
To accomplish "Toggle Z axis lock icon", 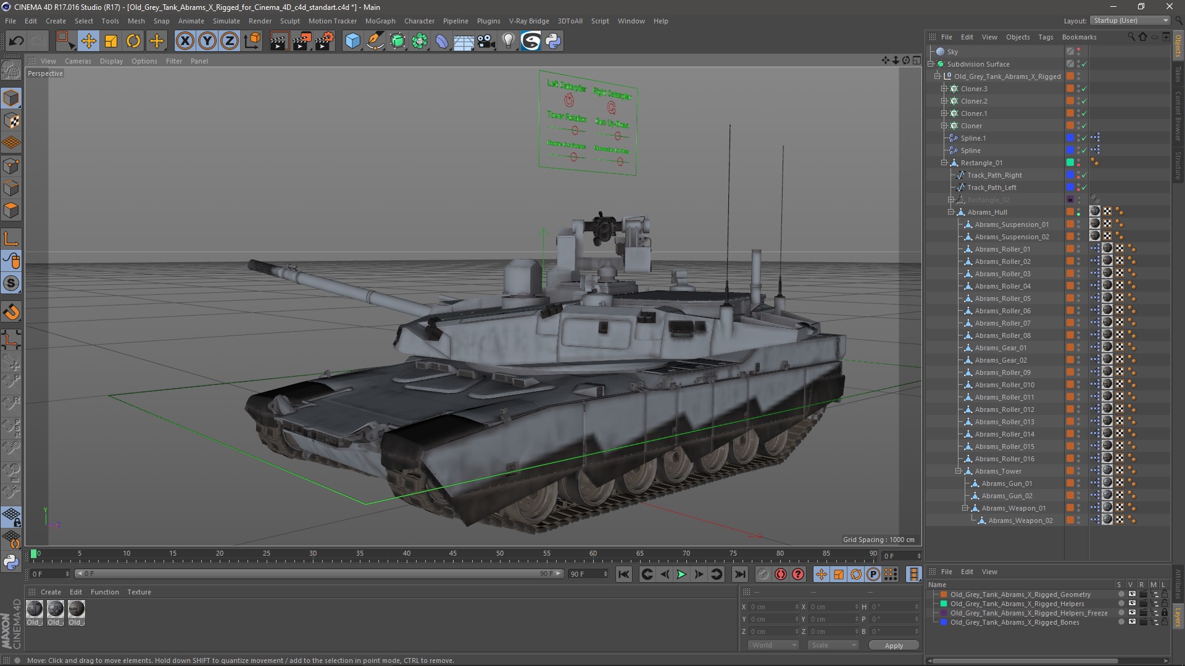I will tap(230, 41).
